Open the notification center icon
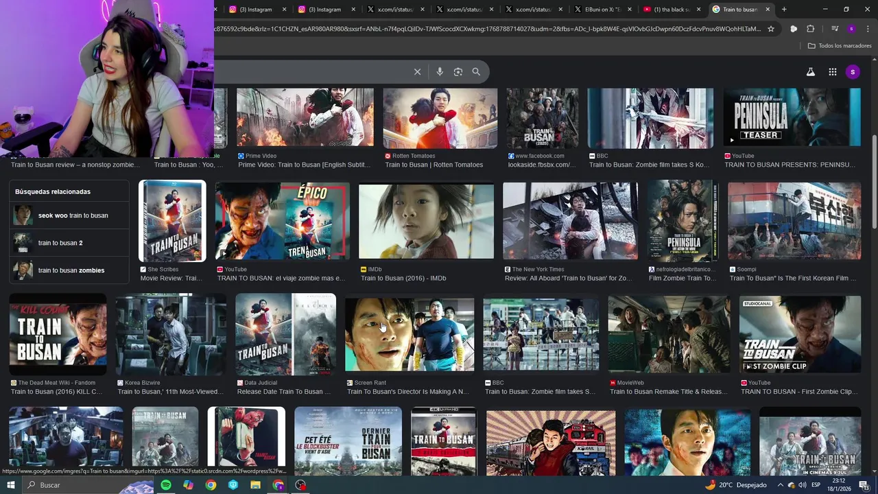This screenshot has height=494, width=878. point(864,485)
